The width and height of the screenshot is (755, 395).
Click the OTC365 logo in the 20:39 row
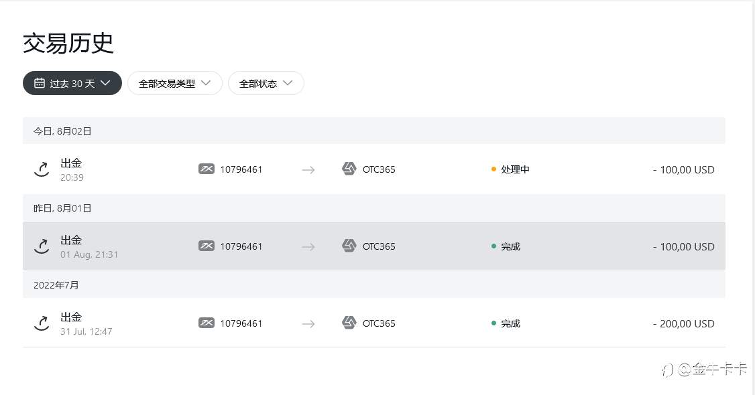coord(349,169)
